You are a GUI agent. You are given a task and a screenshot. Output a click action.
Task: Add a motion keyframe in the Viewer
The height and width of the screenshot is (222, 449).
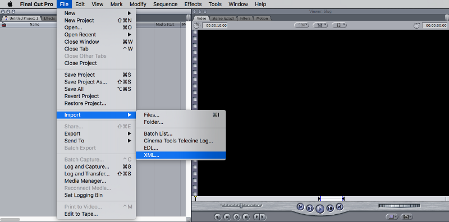tap(236, 217)
